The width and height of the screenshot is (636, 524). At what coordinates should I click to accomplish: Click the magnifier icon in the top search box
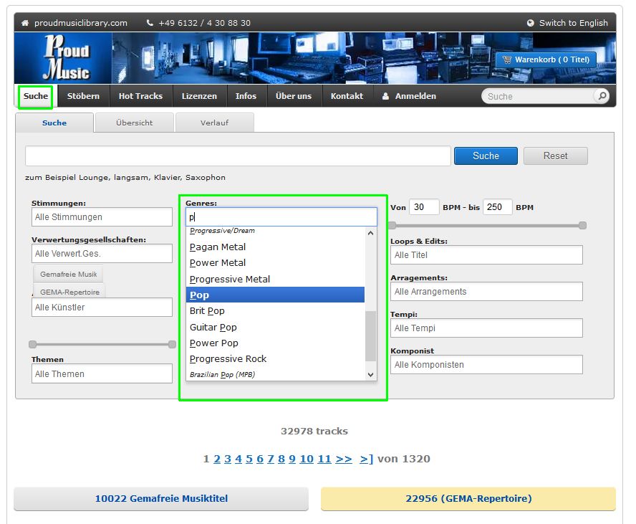tap(602, 96)
